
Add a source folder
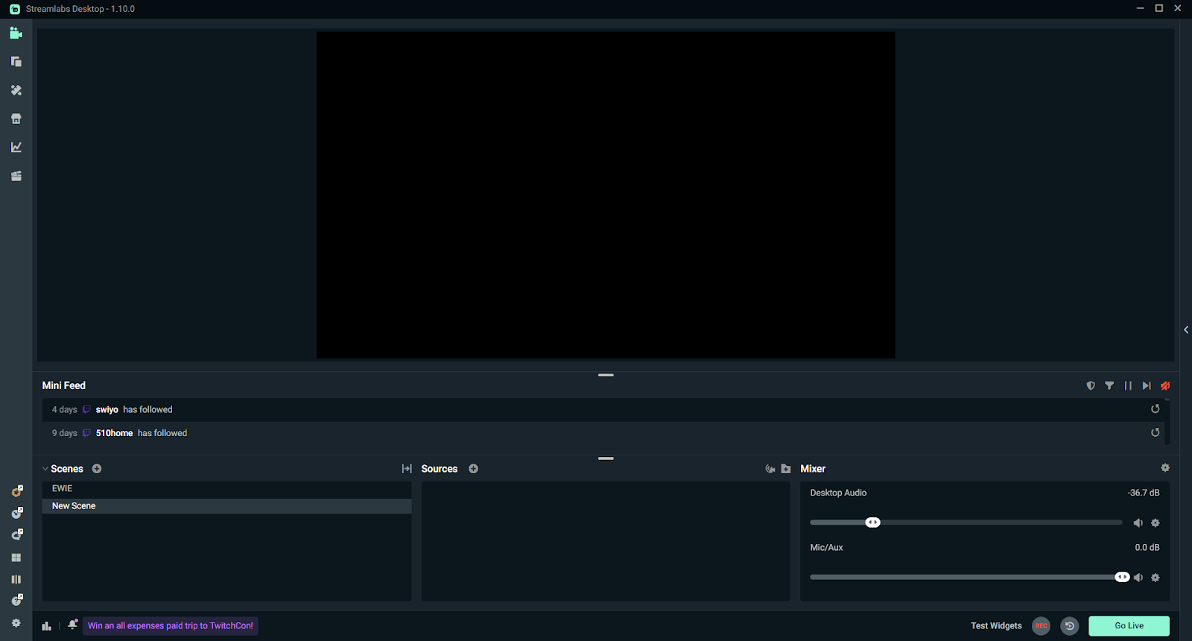click(786, 469)
